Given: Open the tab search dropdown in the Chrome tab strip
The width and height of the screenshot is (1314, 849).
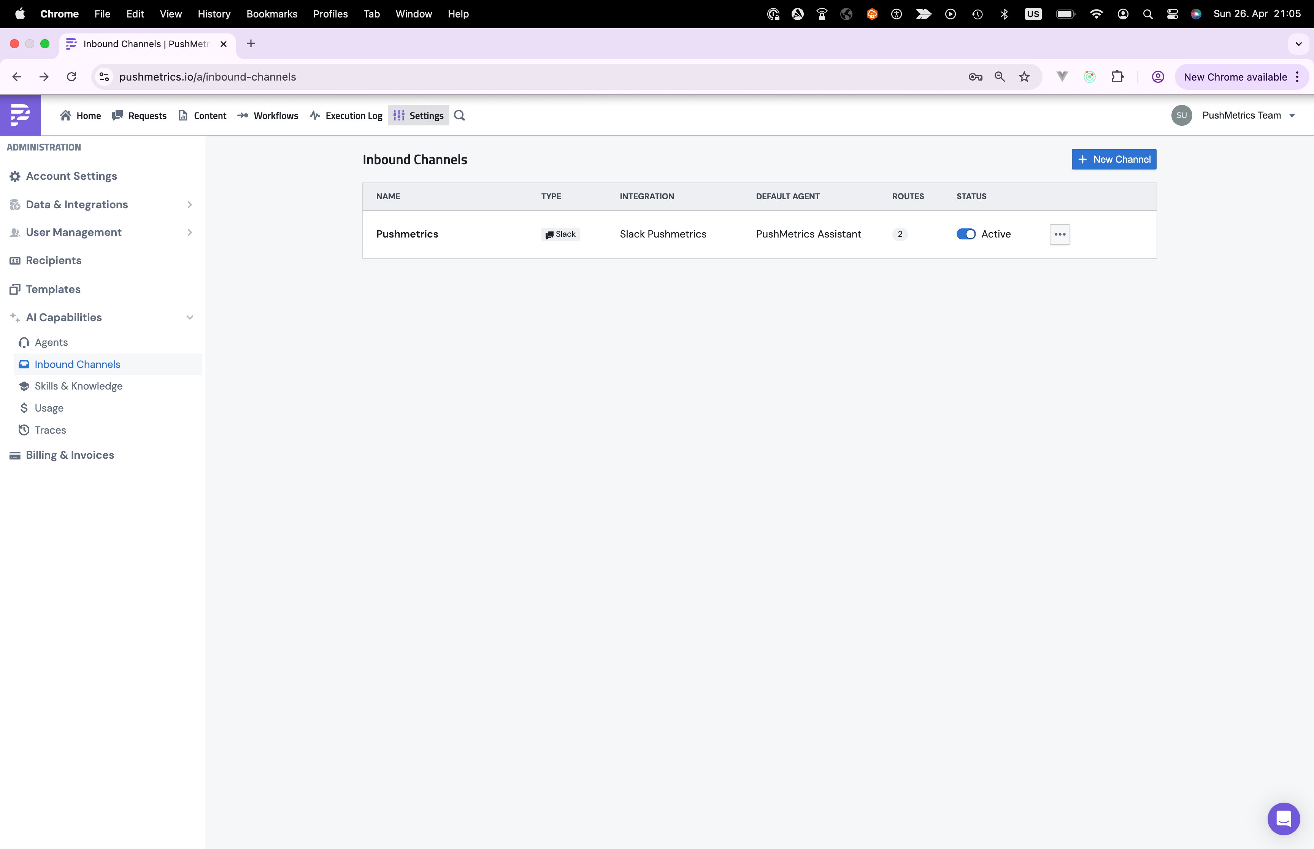Looking at the screenshot, I should (x=1298, y=44).
